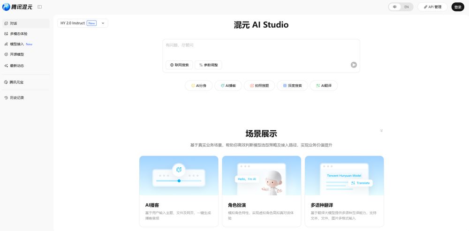Open the 多语种翻译 scenario card image

[x=344, y=175]
